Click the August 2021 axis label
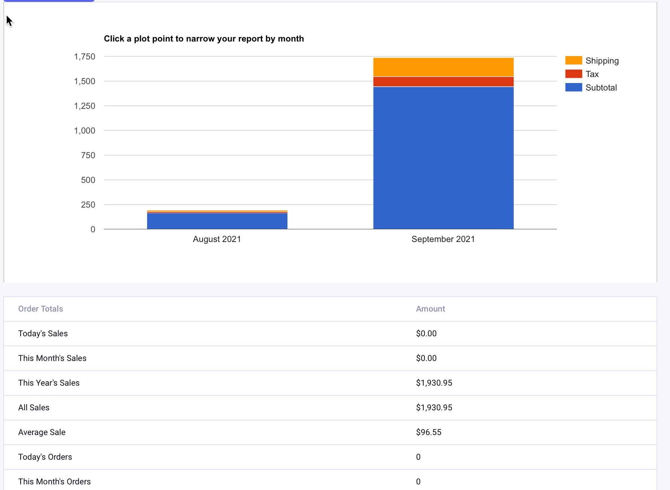 tap(217, 239)
